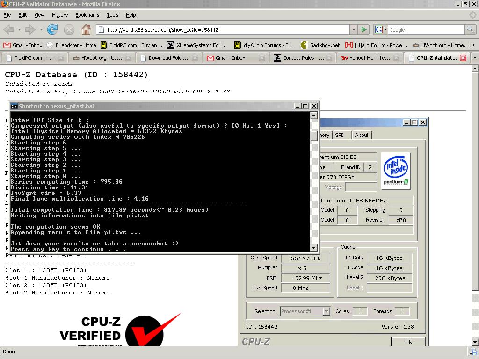The height and width of the screenshot is (359, 479).
Task: Open the View menu
Action: (39, 15)
